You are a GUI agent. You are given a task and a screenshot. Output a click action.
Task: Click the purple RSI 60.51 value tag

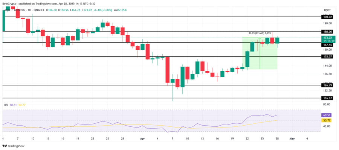pos(325,115)
